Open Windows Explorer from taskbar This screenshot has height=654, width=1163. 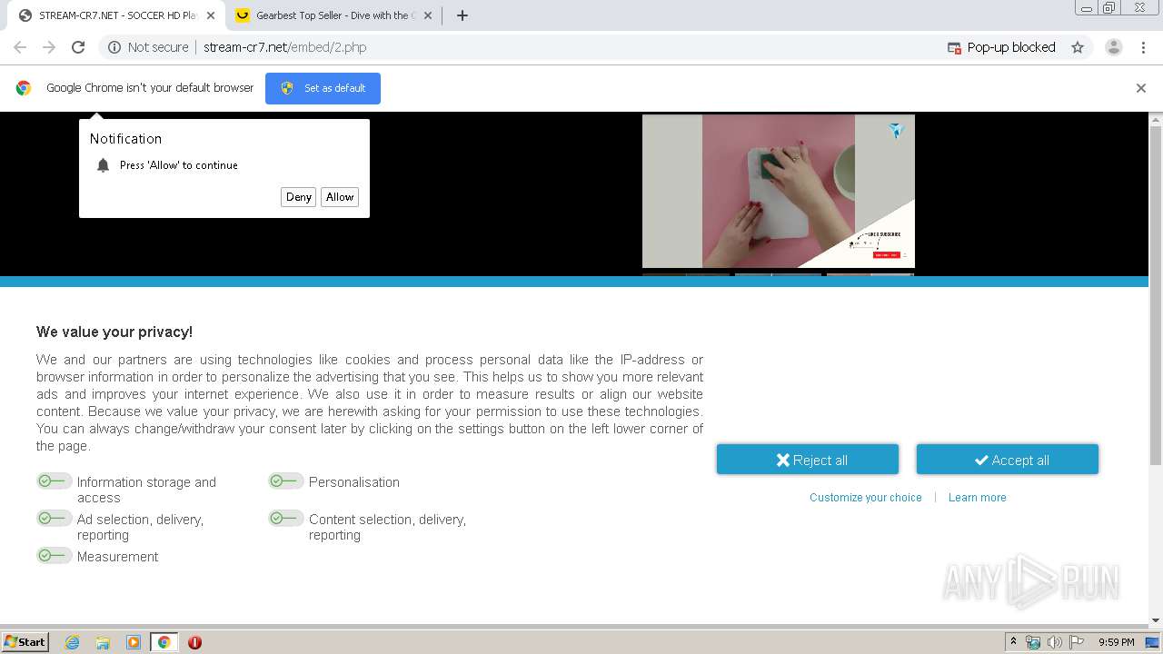coord(103,642)
